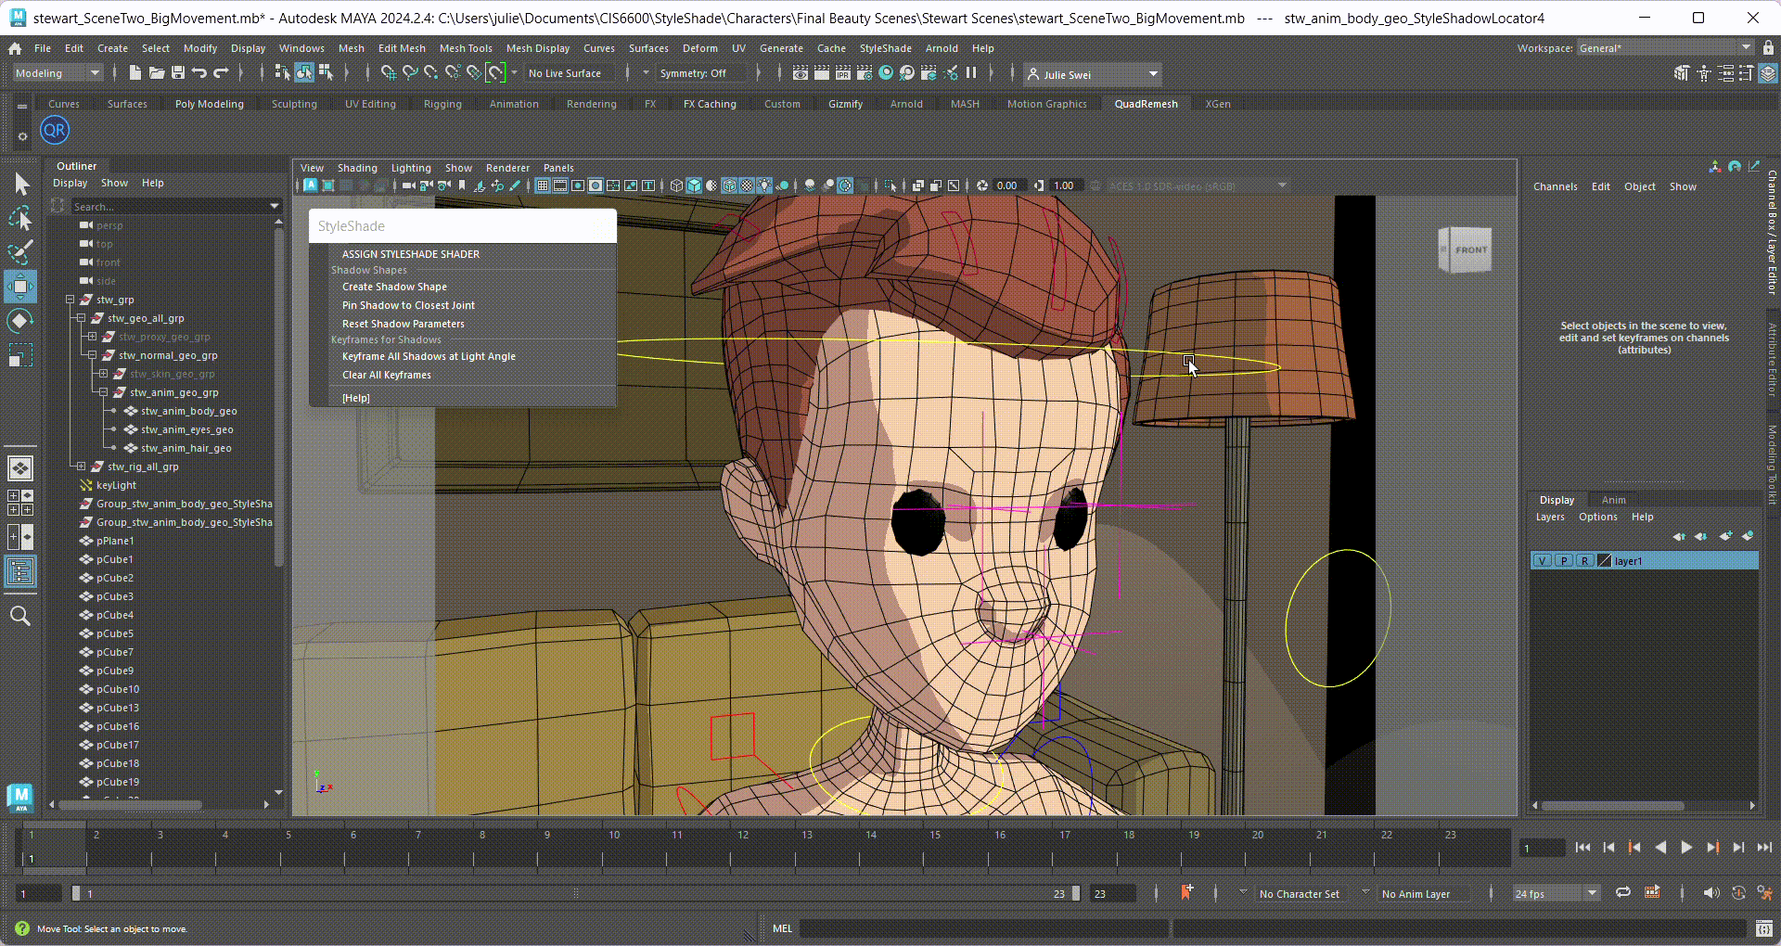The height and width of the screenshot is (946, 1781).
Task: Activate the Rotate tool in the toolbox
Action: [x=20, y=321]
